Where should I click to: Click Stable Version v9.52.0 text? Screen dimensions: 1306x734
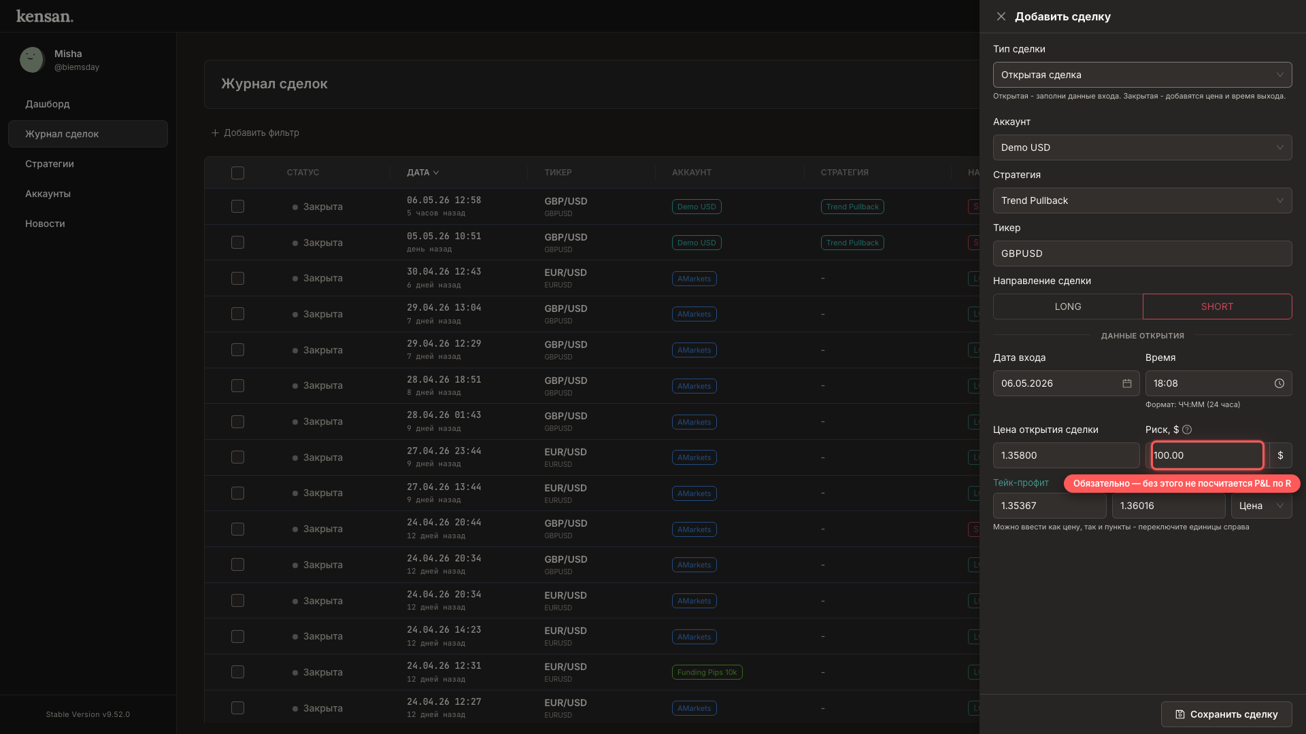[88, 714]
